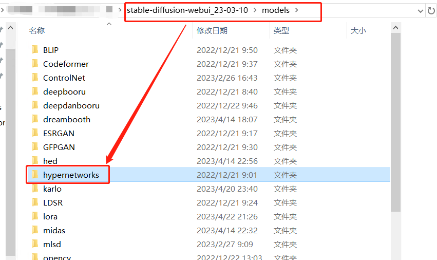
Task: Click the refresh icon in address bar
Action: 431,11
